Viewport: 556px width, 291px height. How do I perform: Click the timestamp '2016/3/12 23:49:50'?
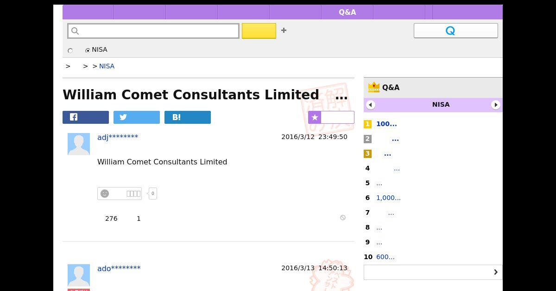tap(314, 137)
